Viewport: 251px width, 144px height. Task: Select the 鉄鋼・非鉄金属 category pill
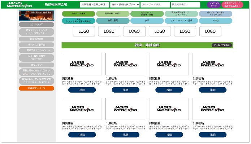[x=78, y=14]
